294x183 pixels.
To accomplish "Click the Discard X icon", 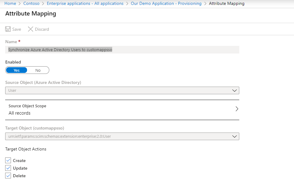I will click(x=30, y=29).
